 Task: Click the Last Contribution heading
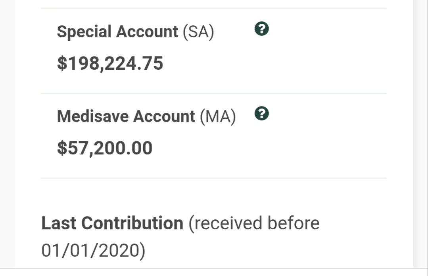point(112,223)
